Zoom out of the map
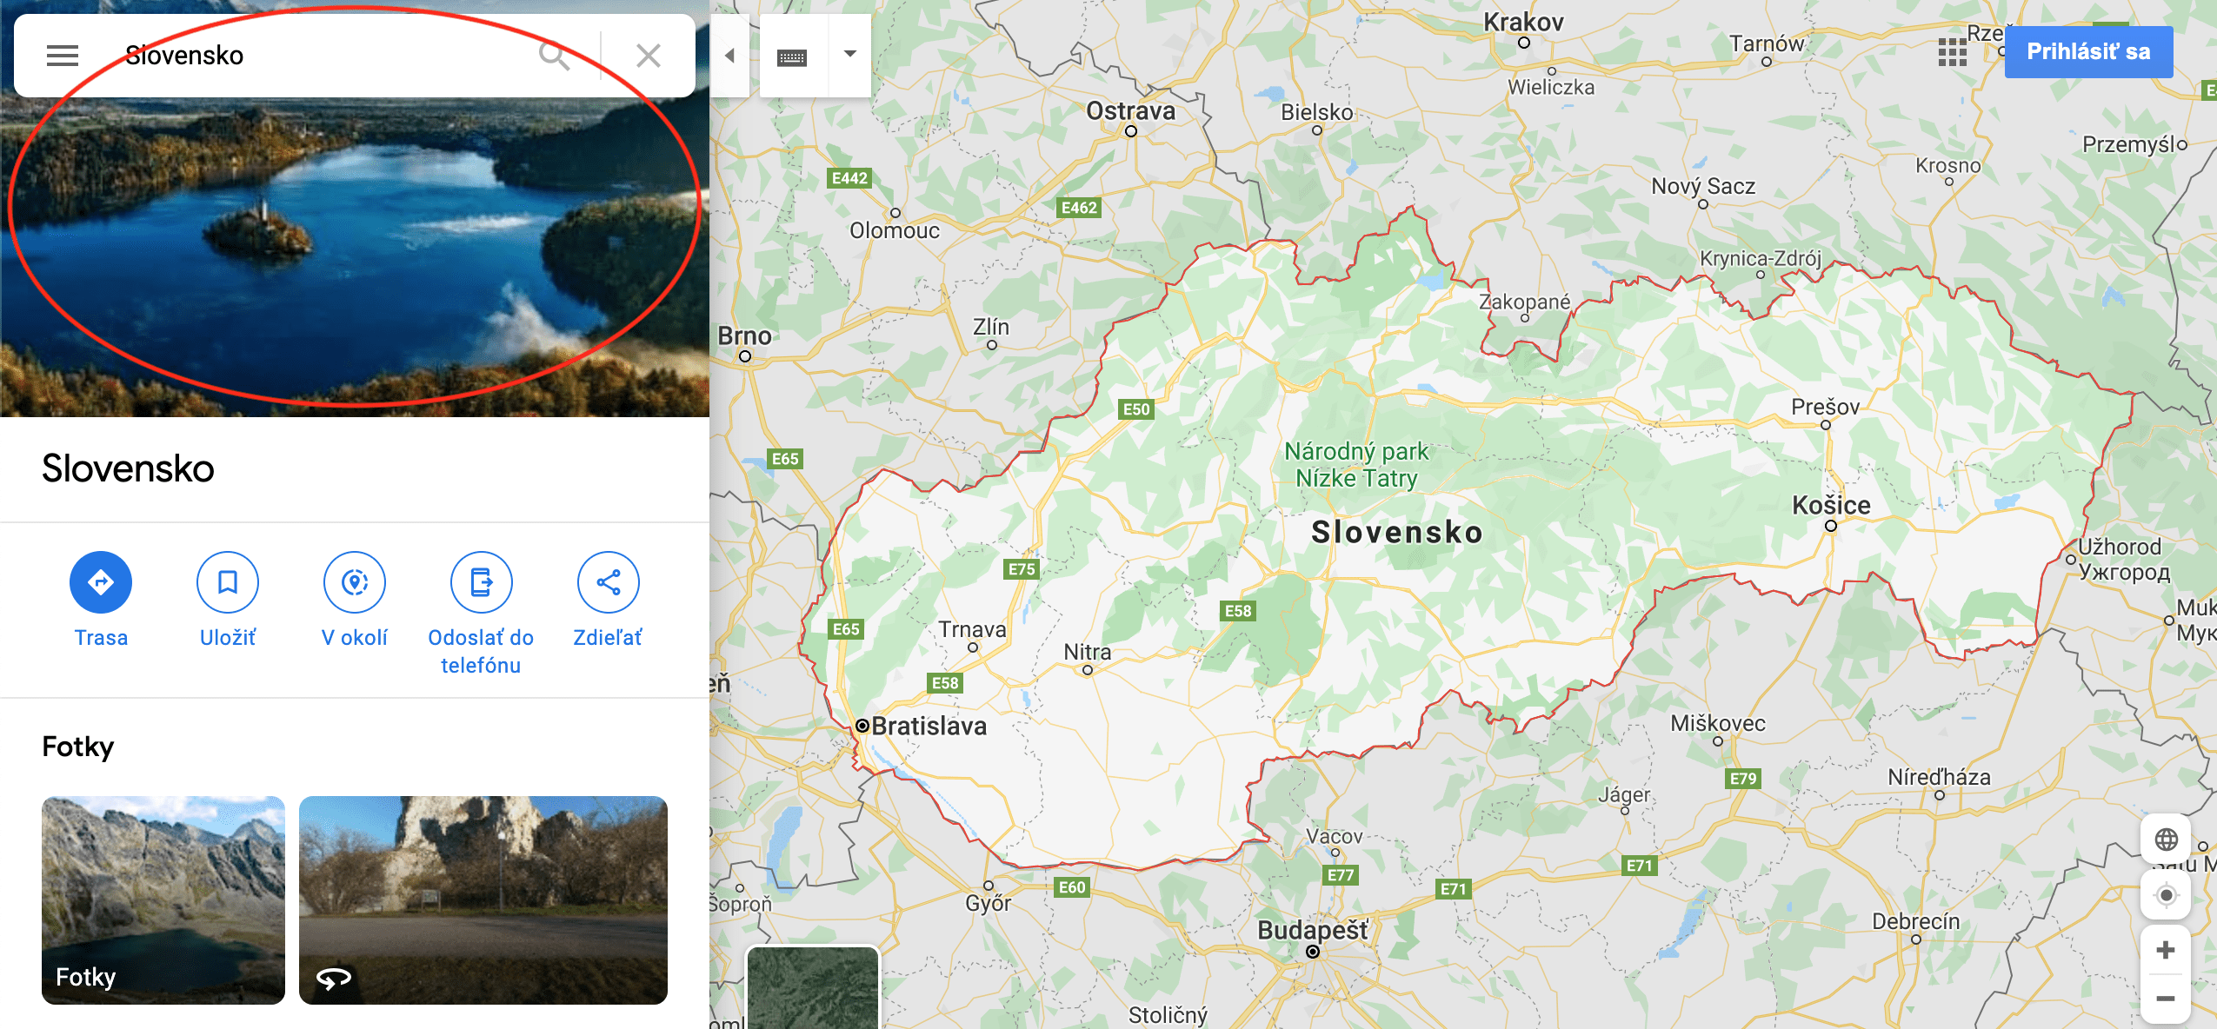 (2166, 999)
